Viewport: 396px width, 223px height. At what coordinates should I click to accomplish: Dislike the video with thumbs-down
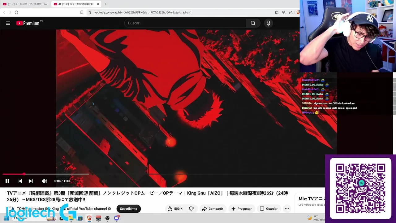click(x=191, y=209)
